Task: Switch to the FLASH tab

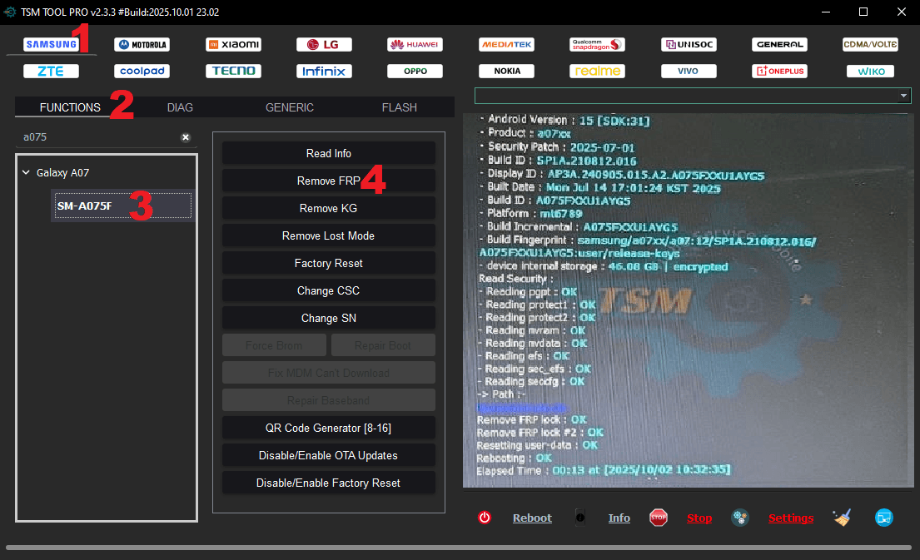Action: [x=400, y=107]
